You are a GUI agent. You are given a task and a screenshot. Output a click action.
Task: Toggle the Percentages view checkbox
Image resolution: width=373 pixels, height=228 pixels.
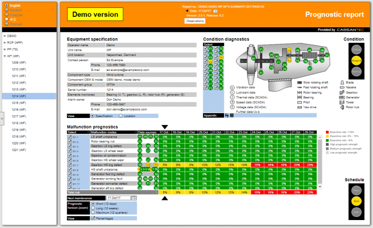coord(93,218)
